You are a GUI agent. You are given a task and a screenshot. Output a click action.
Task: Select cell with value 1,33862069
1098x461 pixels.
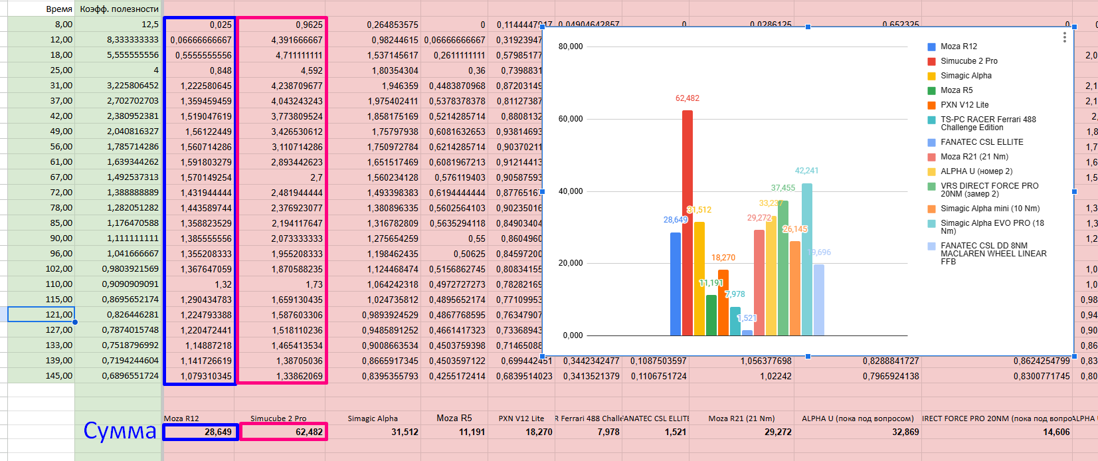(282, 376)
